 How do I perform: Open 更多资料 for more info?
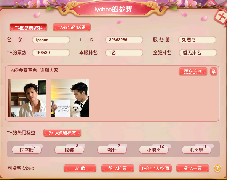pos(193,71)
